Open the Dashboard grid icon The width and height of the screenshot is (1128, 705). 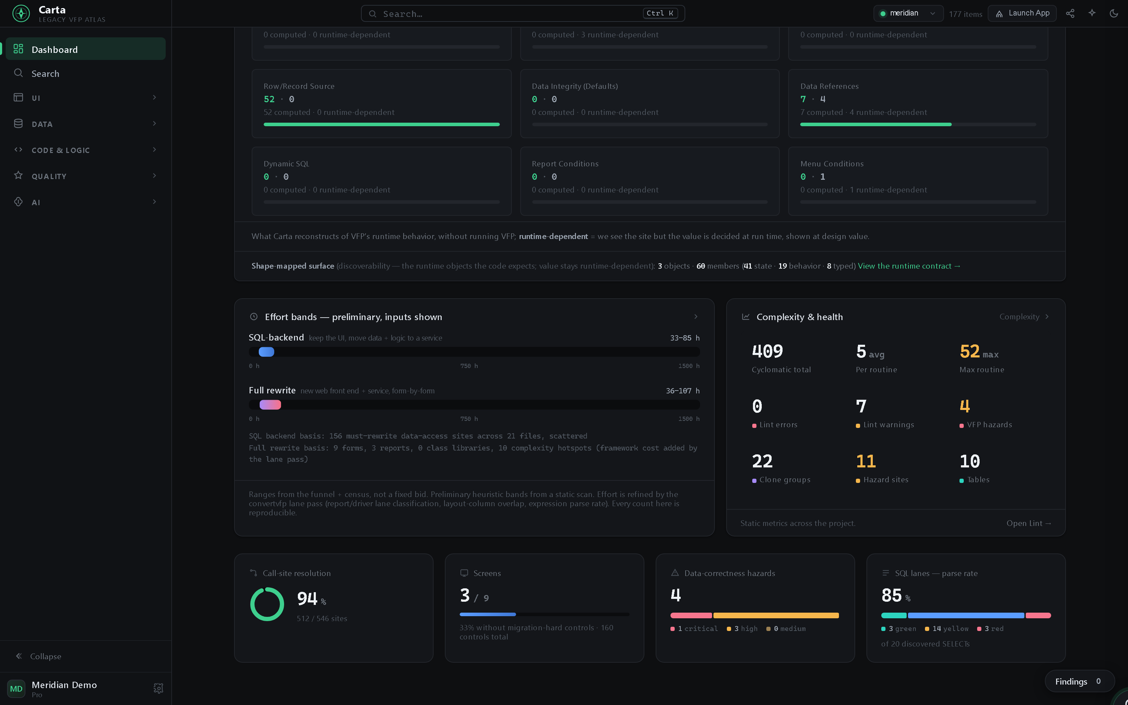[18, 49]
